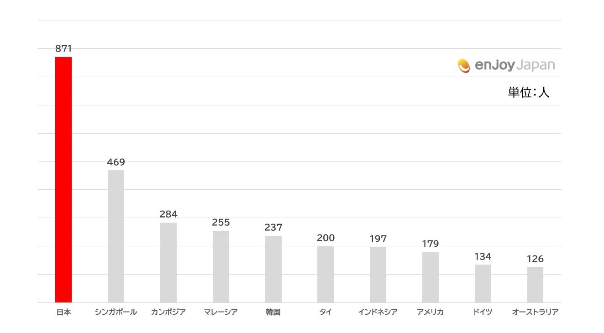Select the red 日本 bar
The width and height of the screenshot is (604, 333).
(x=63, y=180)
